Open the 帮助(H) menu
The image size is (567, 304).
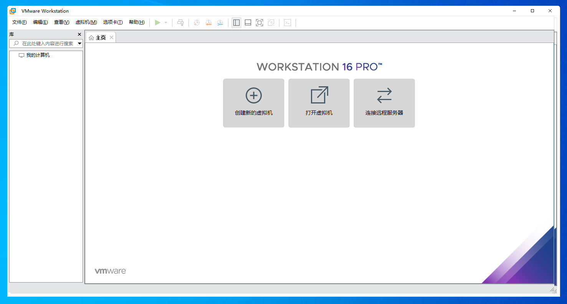click(x=137, y=22)
